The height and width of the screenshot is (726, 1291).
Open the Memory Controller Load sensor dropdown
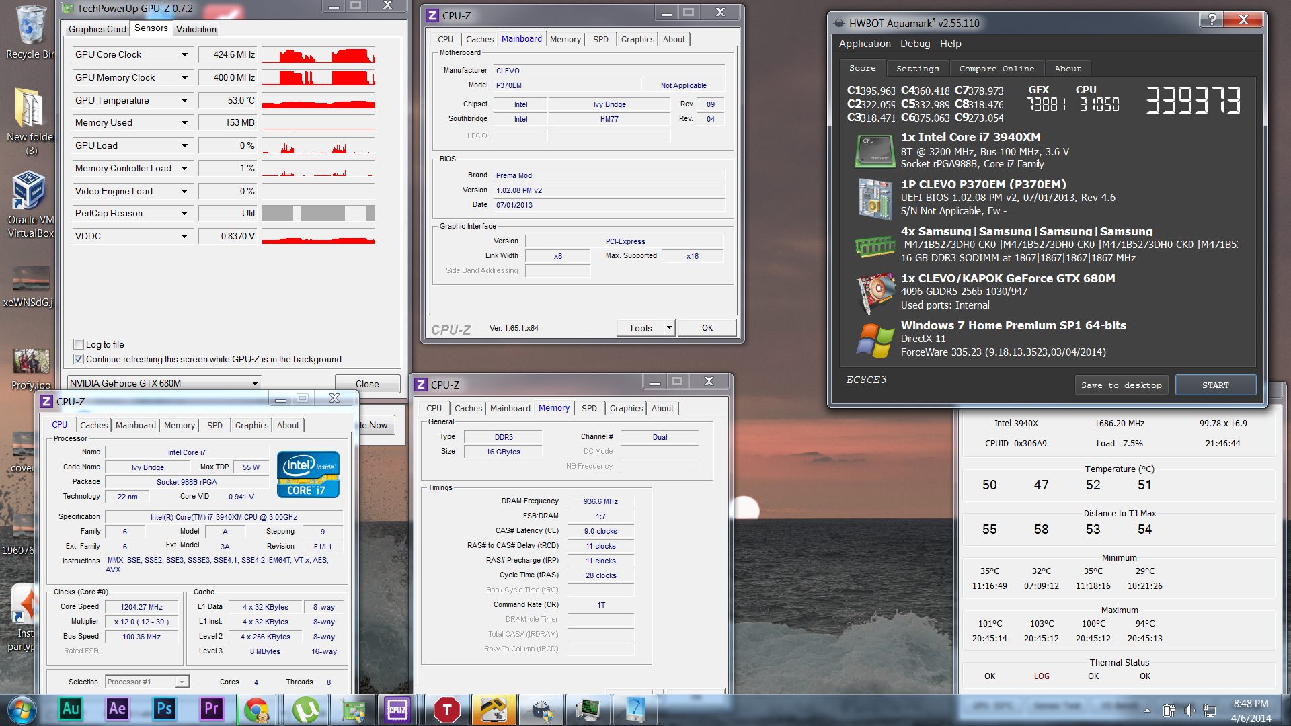pyautogui.click(x=184, y=168)
